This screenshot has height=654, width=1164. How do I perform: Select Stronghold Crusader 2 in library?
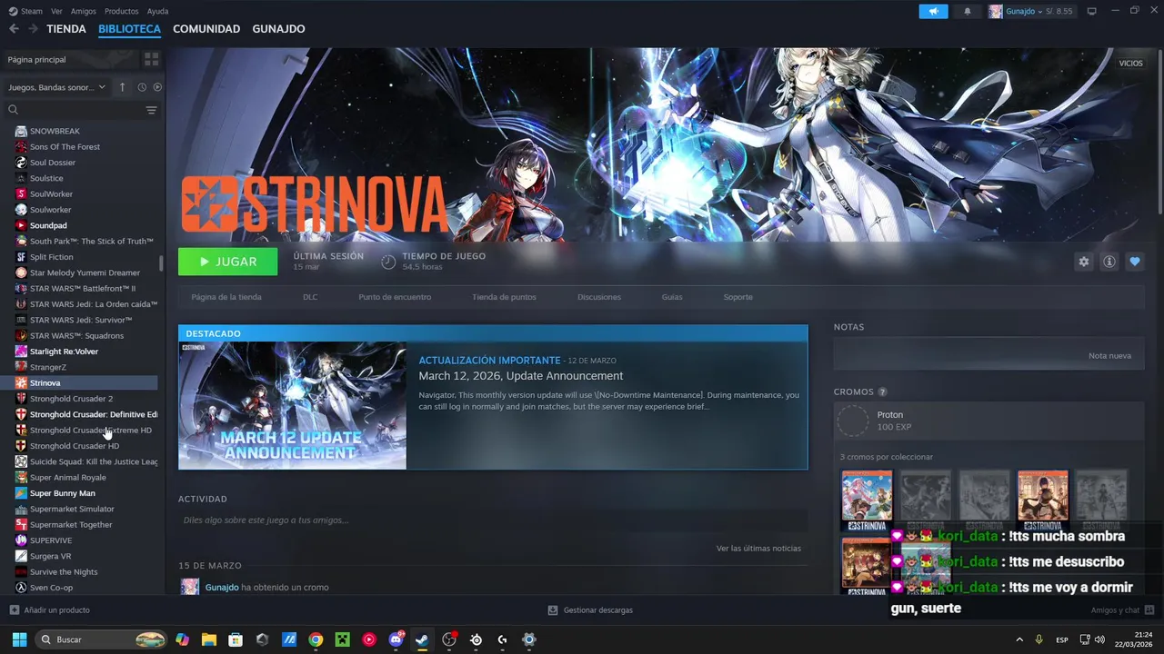tap(71, 399)
